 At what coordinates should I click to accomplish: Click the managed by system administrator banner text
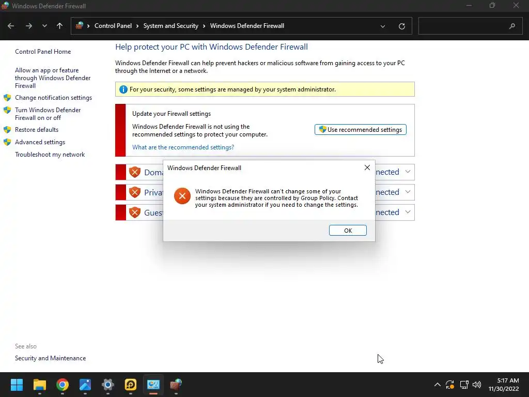coord(232,89)
